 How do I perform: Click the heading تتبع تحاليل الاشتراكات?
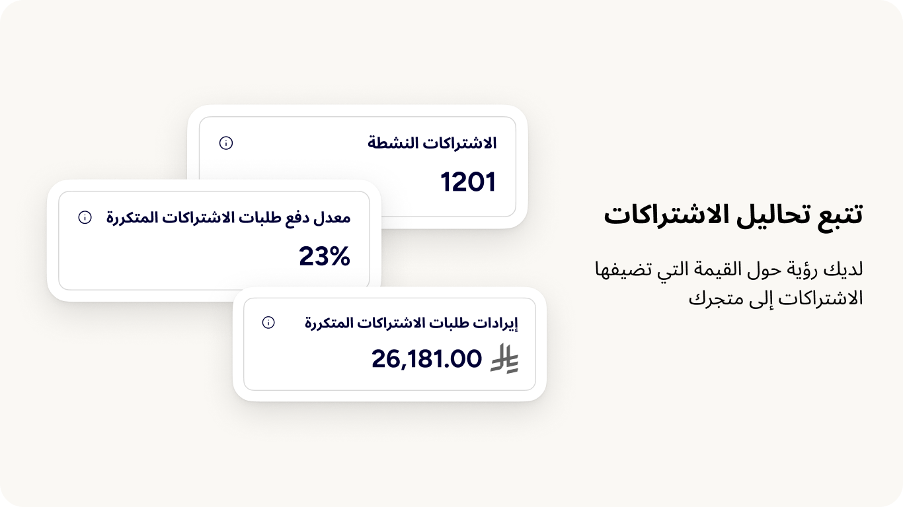[x=733, y=215]
